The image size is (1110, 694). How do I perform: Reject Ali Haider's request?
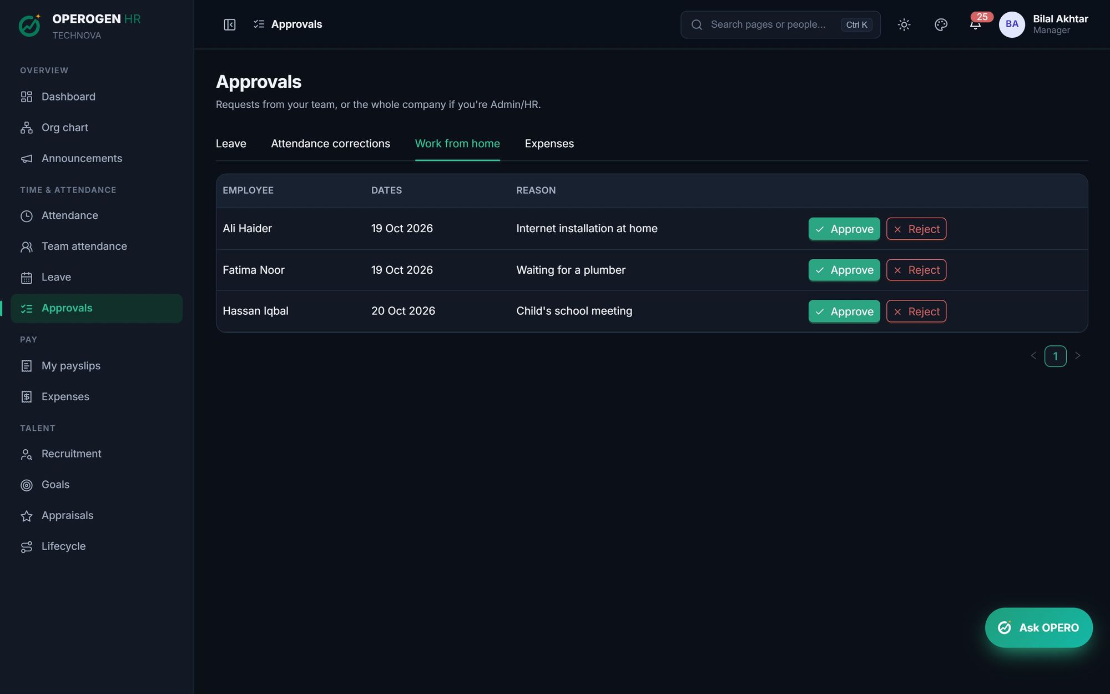916,229
